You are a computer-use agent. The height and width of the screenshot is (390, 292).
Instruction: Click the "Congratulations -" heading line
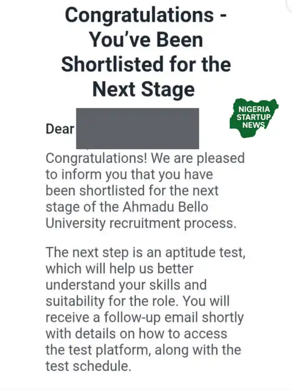(x=146, y=15)
